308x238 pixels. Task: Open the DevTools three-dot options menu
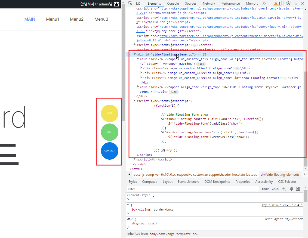tap(296, 3)
